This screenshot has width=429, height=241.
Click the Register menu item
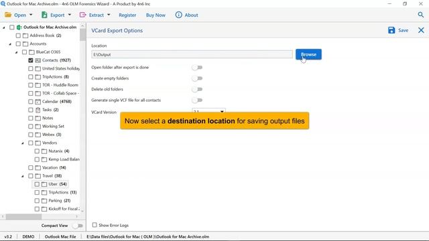coord(127,15)
